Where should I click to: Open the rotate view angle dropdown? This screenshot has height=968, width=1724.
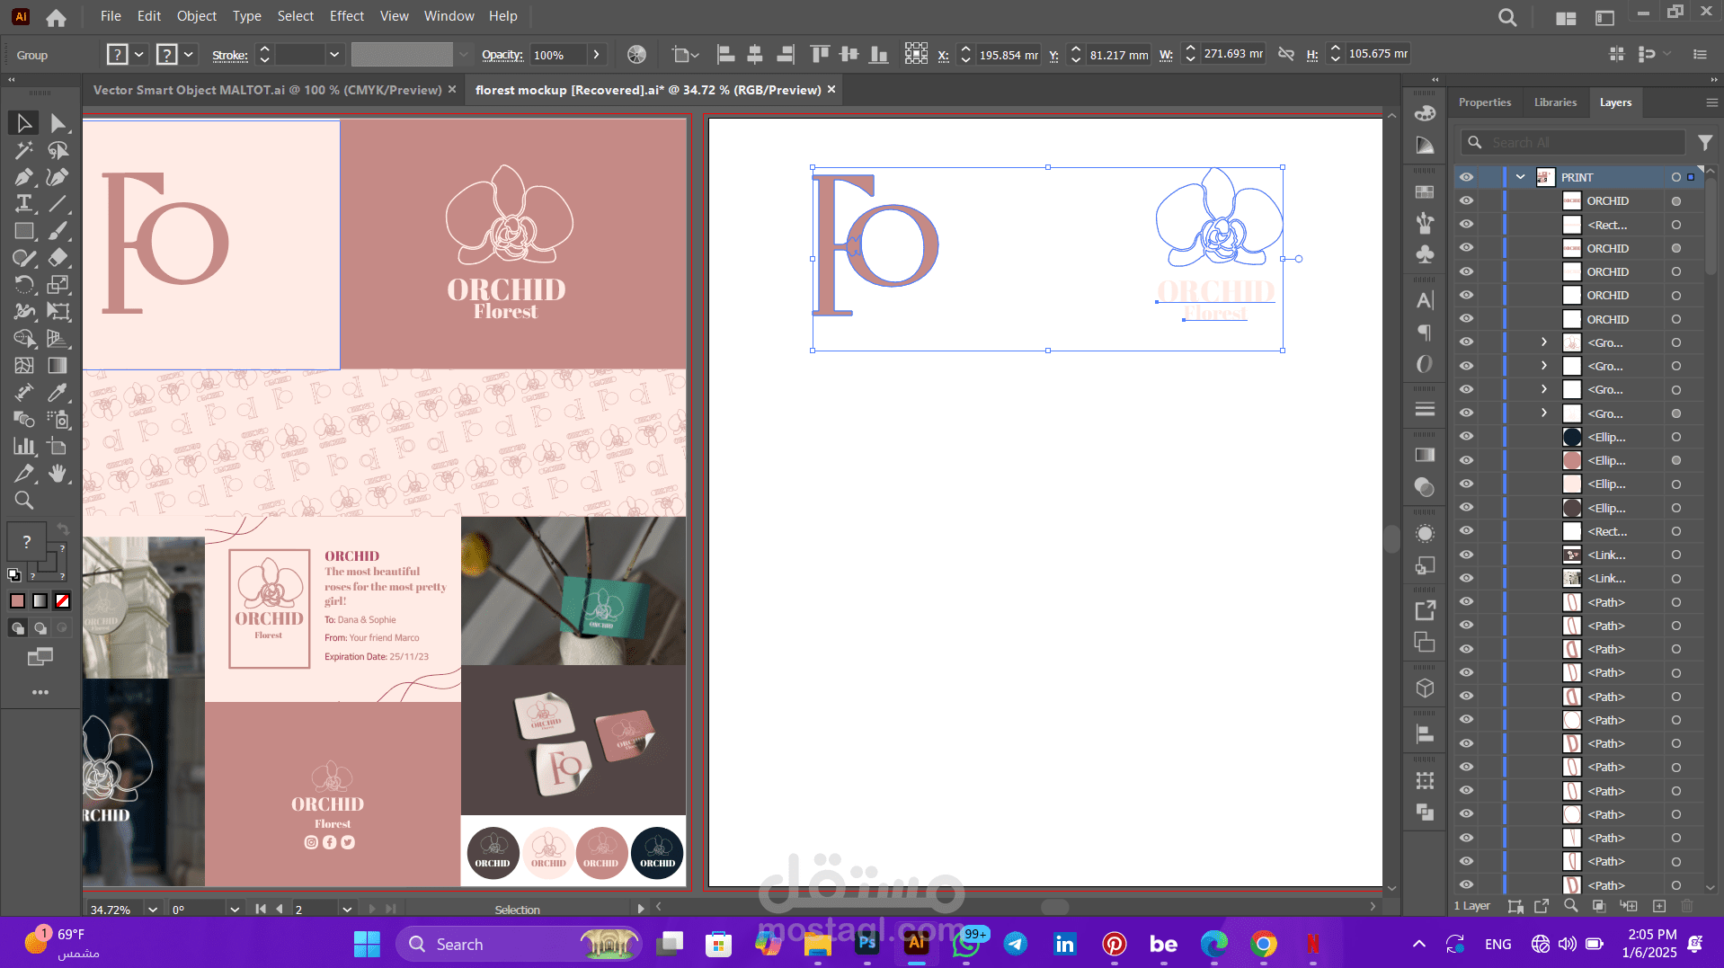point(235,910)
